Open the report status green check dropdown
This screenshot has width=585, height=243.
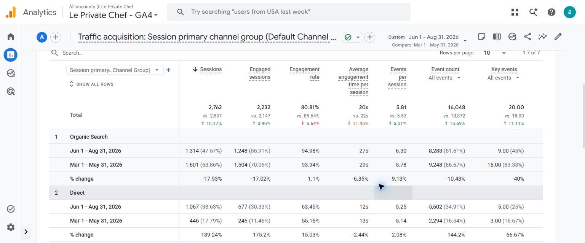(x=352, y=37)
